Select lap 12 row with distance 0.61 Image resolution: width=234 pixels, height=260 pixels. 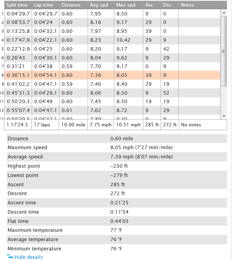coord(112,110)
